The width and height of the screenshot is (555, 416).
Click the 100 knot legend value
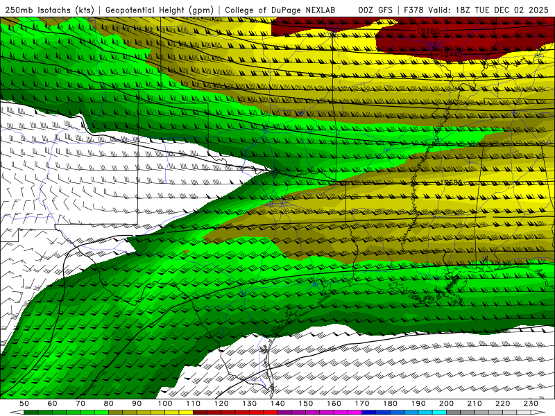point(164,404)
